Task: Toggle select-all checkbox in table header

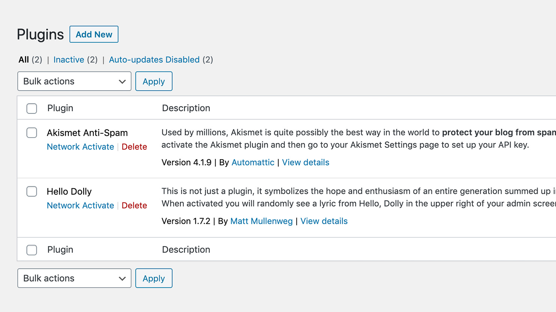Action: tap(32, 108)
